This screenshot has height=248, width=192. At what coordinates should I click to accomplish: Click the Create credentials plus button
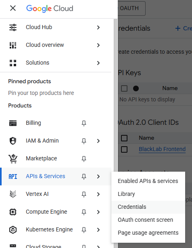184,28
